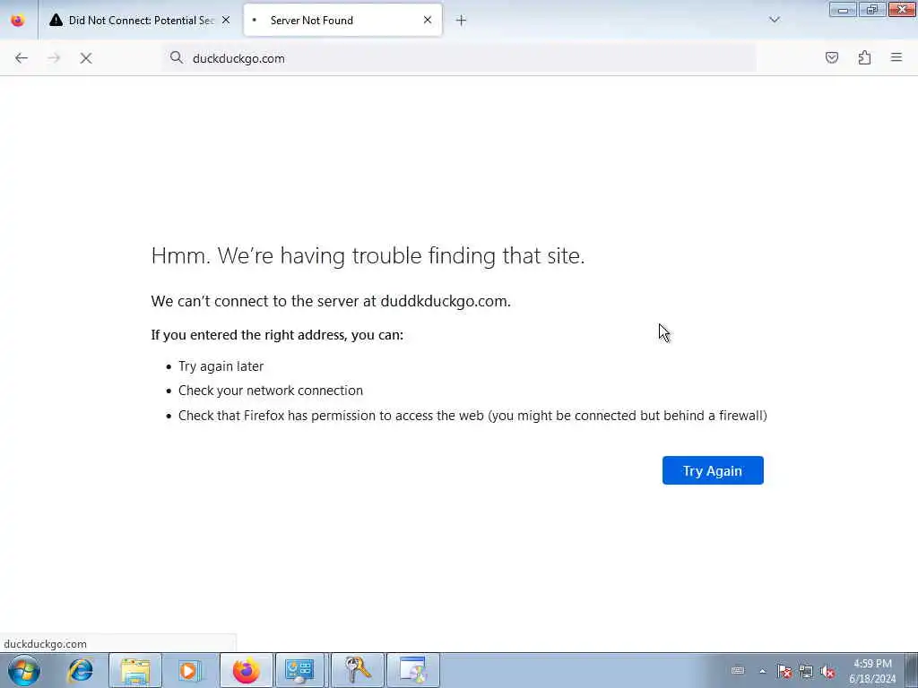Expand the list all tabs chevron
Screen dimensions: 918x688
(774, 20)
